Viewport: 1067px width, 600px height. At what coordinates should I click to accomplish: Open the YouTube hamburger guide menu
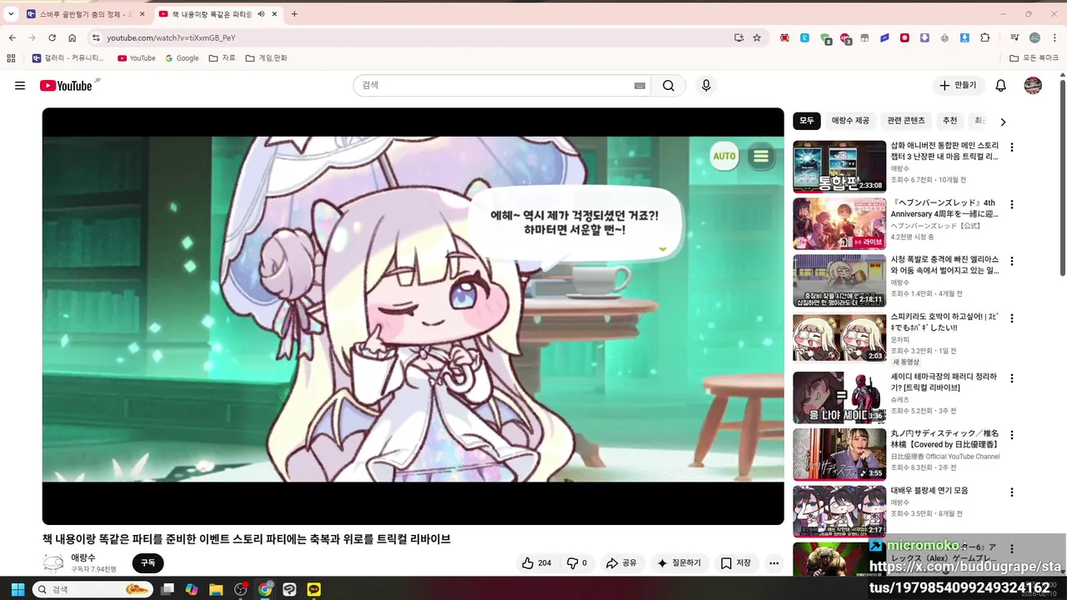(x=20, y=86)
